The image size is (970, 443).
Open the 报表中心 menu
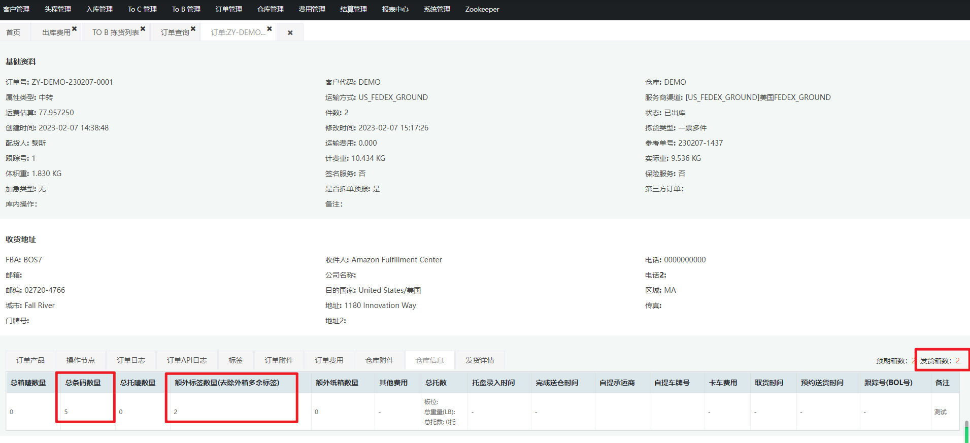[395, 9]
